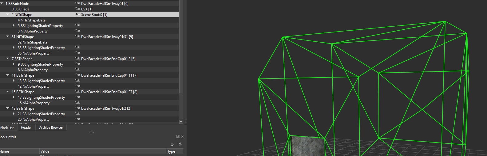Click Txt icon in 20 NiAlphaProperty row

point(77,119)
